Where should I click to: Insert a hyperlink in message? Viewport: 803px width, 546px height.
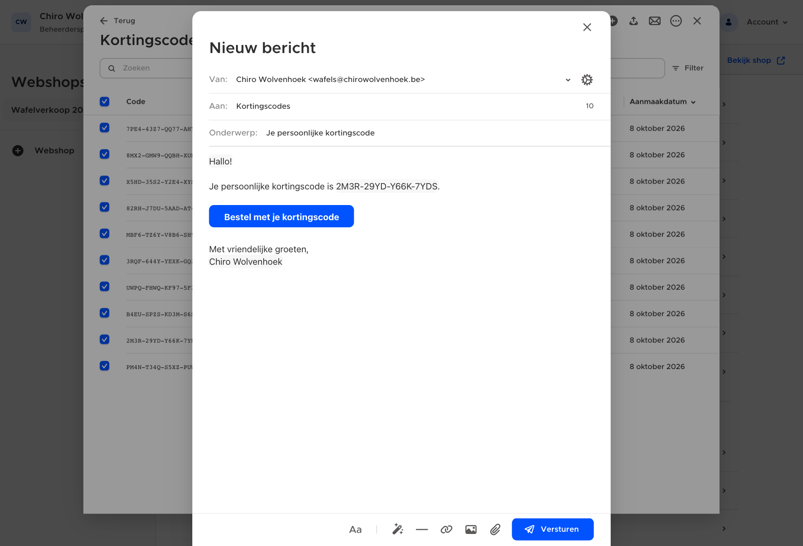(x=446, y=530)
